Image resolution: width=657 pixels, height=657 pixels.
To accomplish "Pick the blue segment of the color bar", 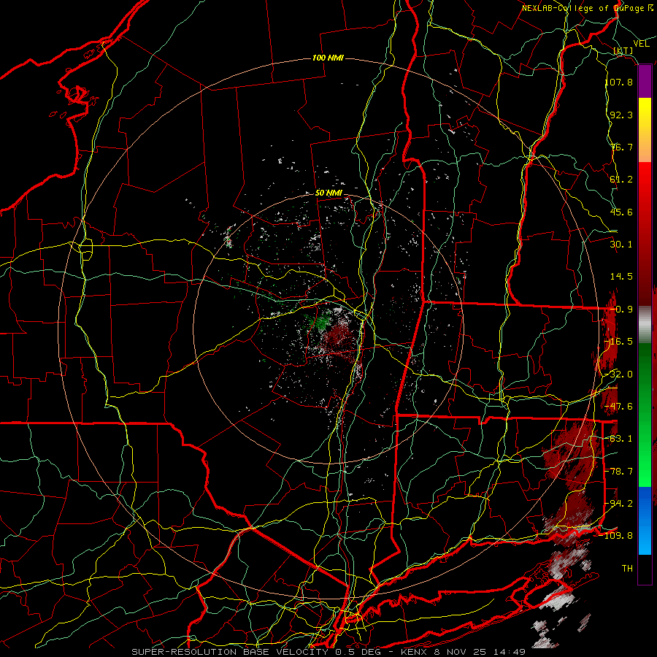I will tap(645, 520).
